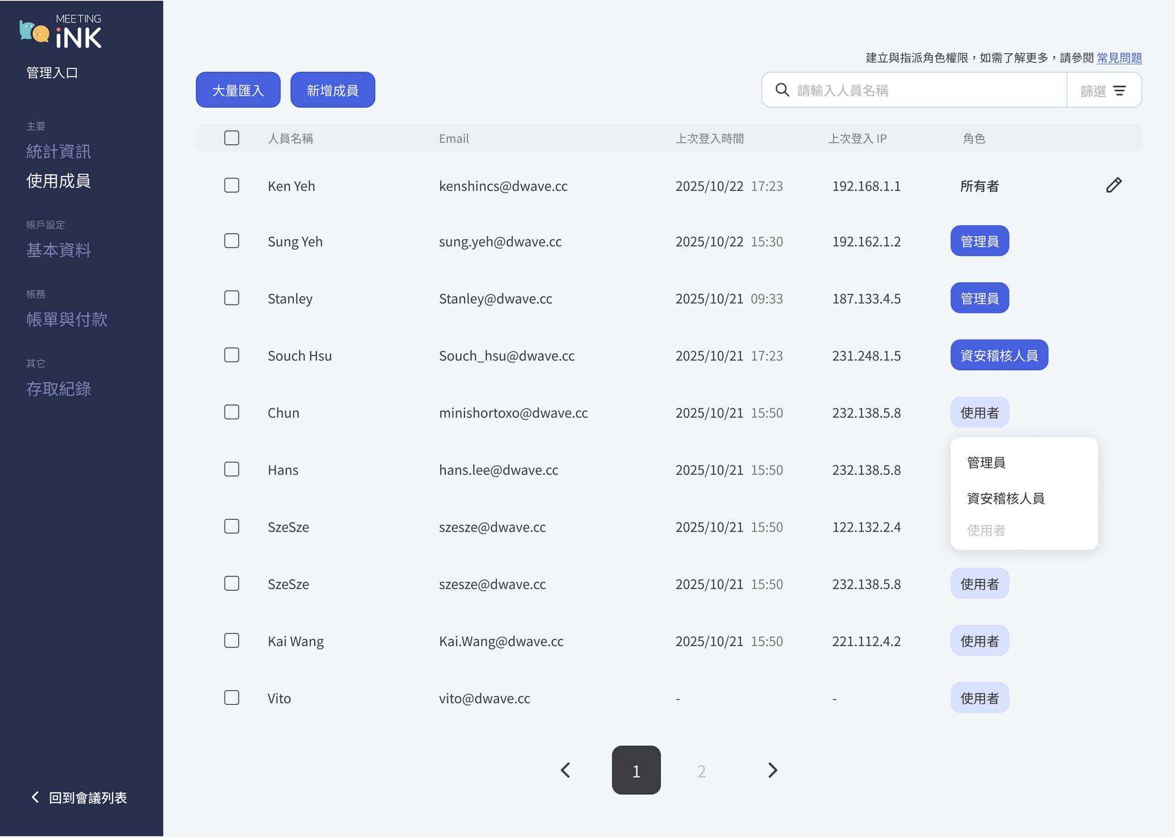Click the search magnifier icon
1175x837 pixels.
click(x=781, y=90)
